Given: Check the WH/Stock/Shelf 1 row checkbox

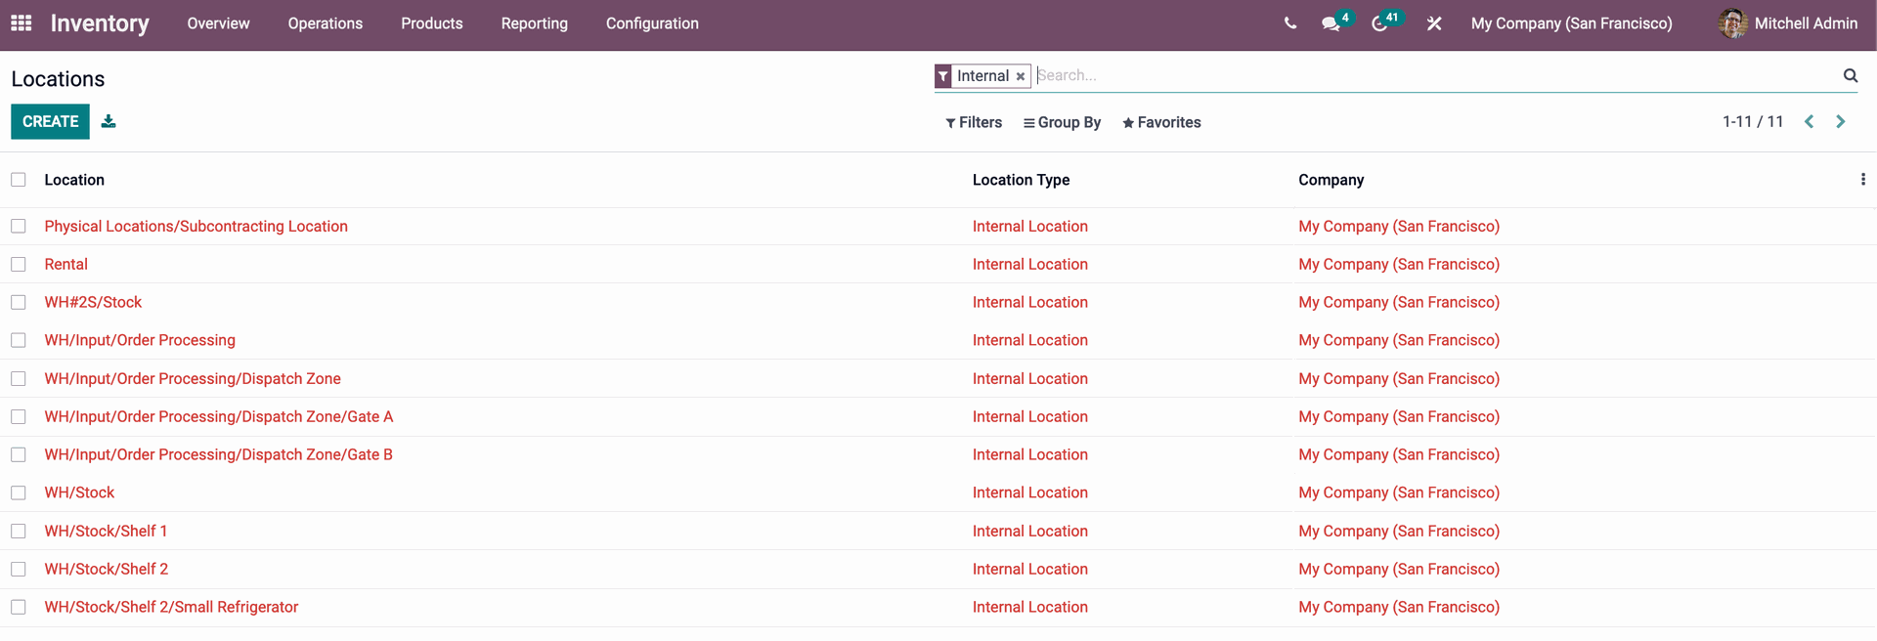Looking at the screenshot, I should click(x=19, y=531).
